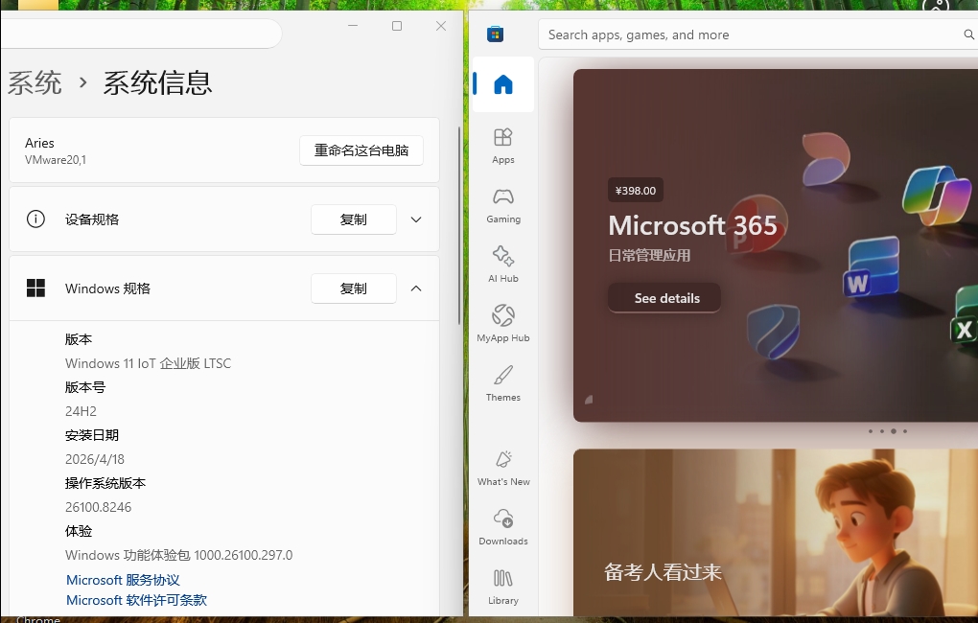Click See details on Microsoft 365 banner

click(x=664, y=298)
